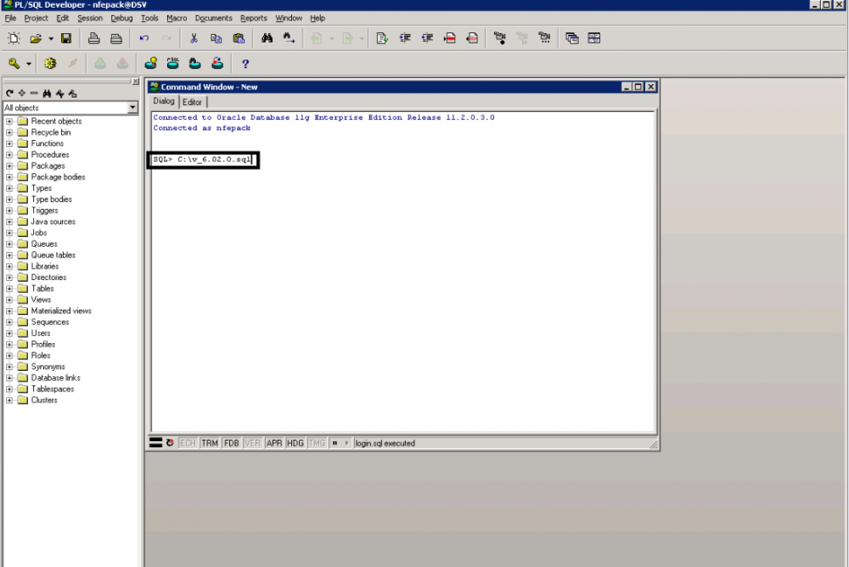Image resolution: width=849 pixels, height=567 pixels.
Task: Click the Save disk icon in toolbar
Action: [66, 38]
